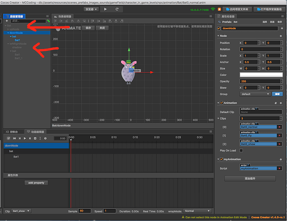Viewport: 287px width, 221px height.
Task: Click the main toolbar play preview button
Action: pos(105,9)
